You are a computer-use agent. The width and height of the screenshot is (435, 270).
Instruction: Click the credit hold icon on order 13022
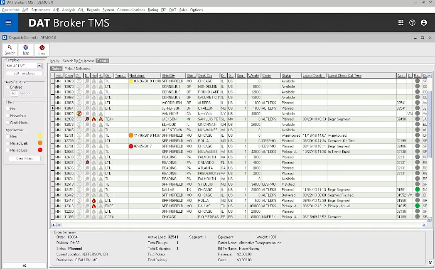point(79,113)
